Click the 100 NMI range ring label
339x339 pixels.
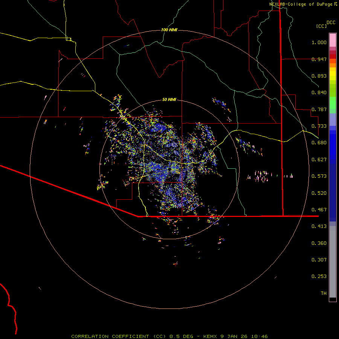click(x=169, y=30)
